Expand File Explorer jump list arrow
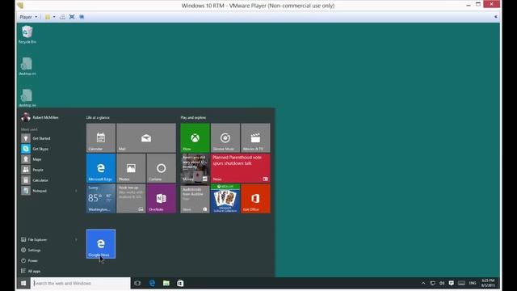 [76, 239]
